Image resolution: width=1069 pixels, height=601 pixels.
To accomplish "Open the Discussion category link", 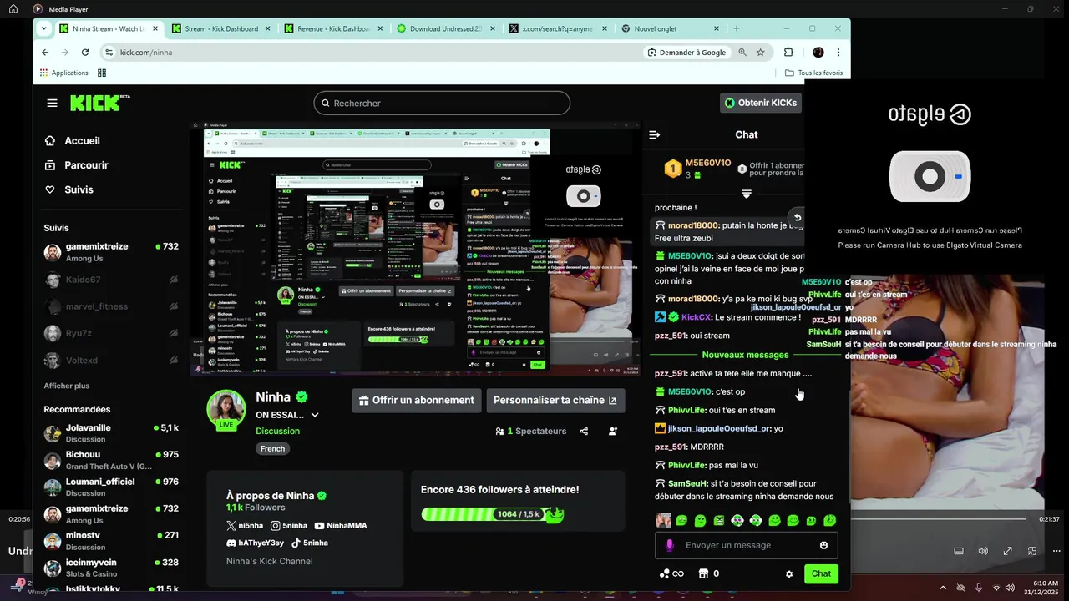I will pyautogui.click(x=277, y=431).
